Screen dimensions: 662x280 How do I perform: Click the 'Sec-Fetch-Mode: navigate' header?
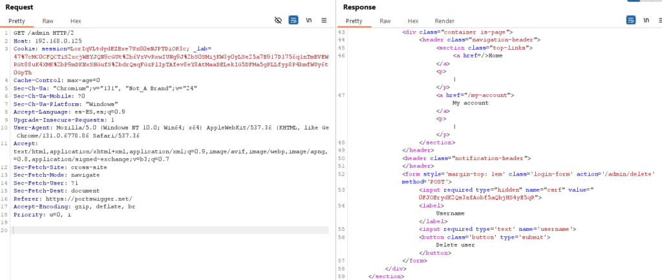(57, 175)
